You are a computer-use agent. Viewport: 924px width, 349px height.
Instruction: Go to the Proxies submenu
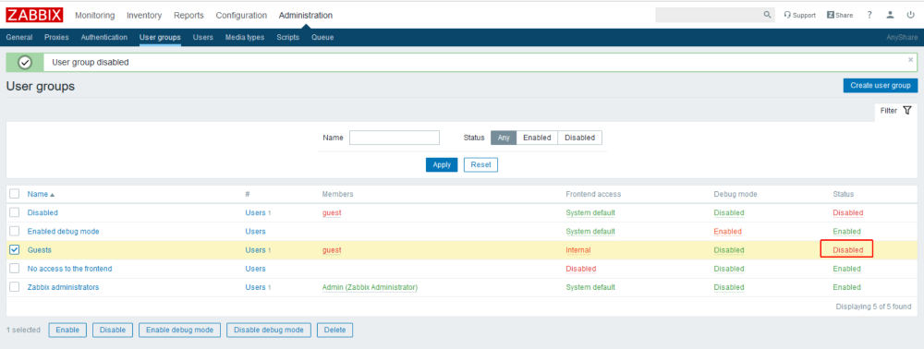pyautogui.click(x=56, y=37)
